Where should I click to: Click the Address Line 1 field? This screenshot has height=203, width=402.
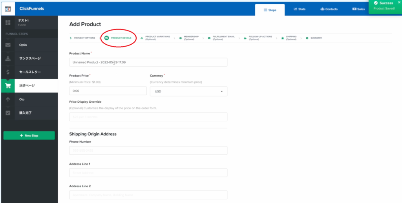[148, 173]
